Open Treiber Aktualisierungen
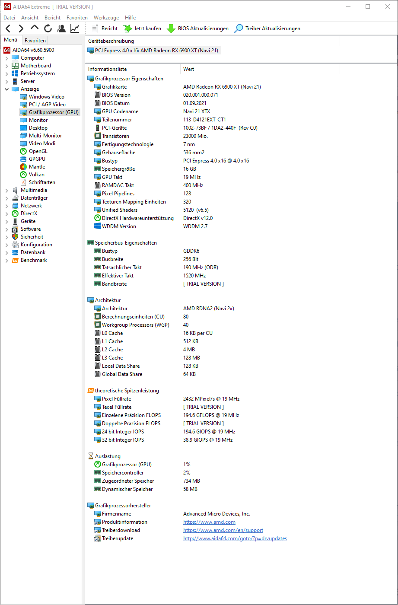 click(267, 29)
